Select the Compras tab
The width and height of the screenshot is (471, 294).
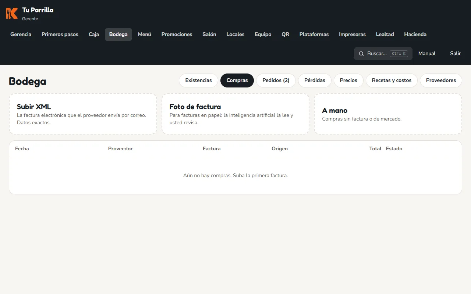(237, 80)
